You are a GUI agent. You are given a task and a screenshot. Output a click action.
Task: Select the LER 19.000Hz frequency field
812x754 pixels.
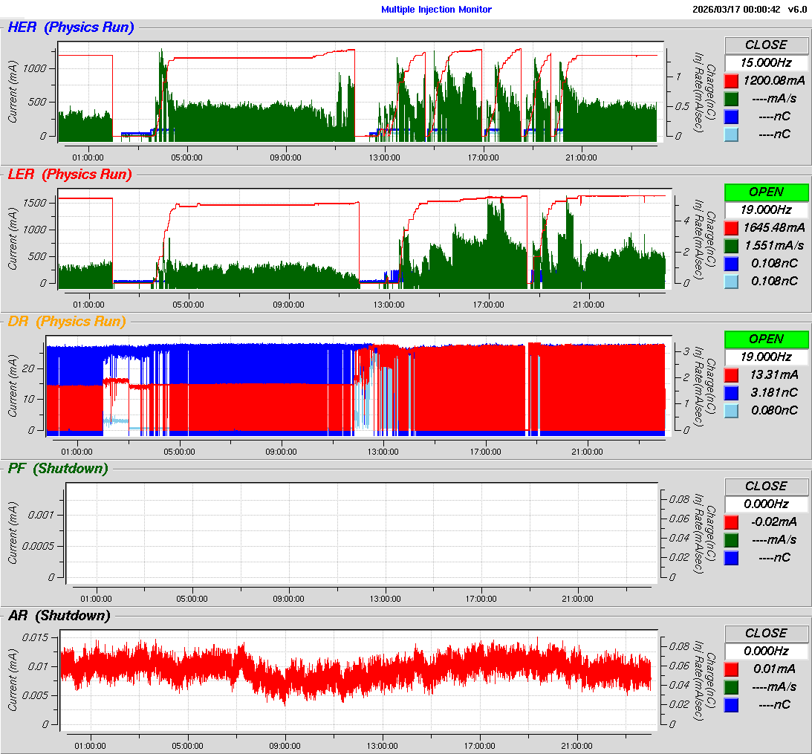(x=766, y=209)
